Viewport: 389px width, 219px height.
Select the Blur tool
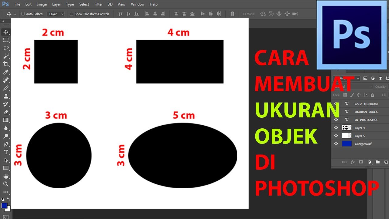click(6, 128)
